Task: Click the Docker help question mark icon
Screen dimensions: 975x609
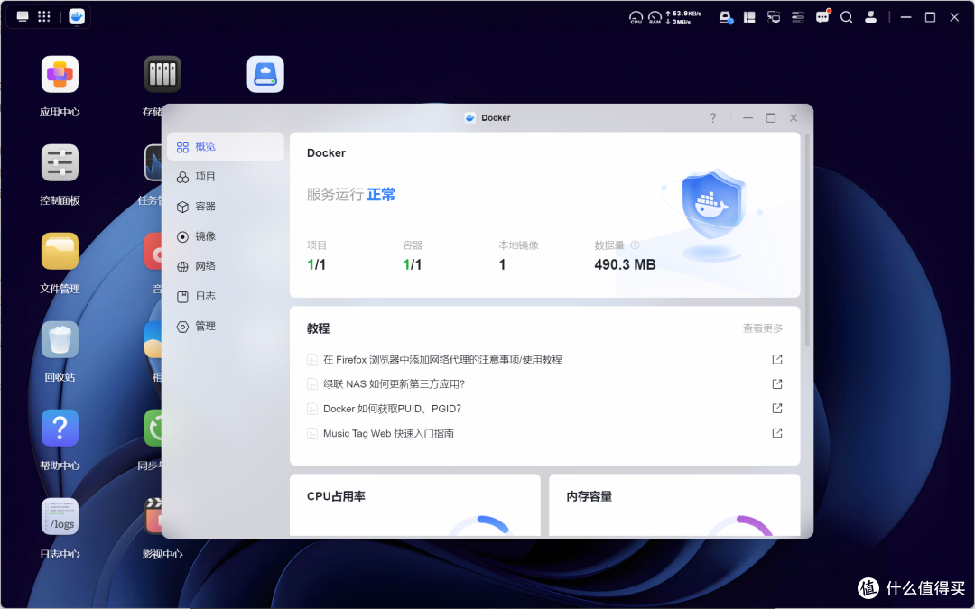Action: [x=712, y=118]
